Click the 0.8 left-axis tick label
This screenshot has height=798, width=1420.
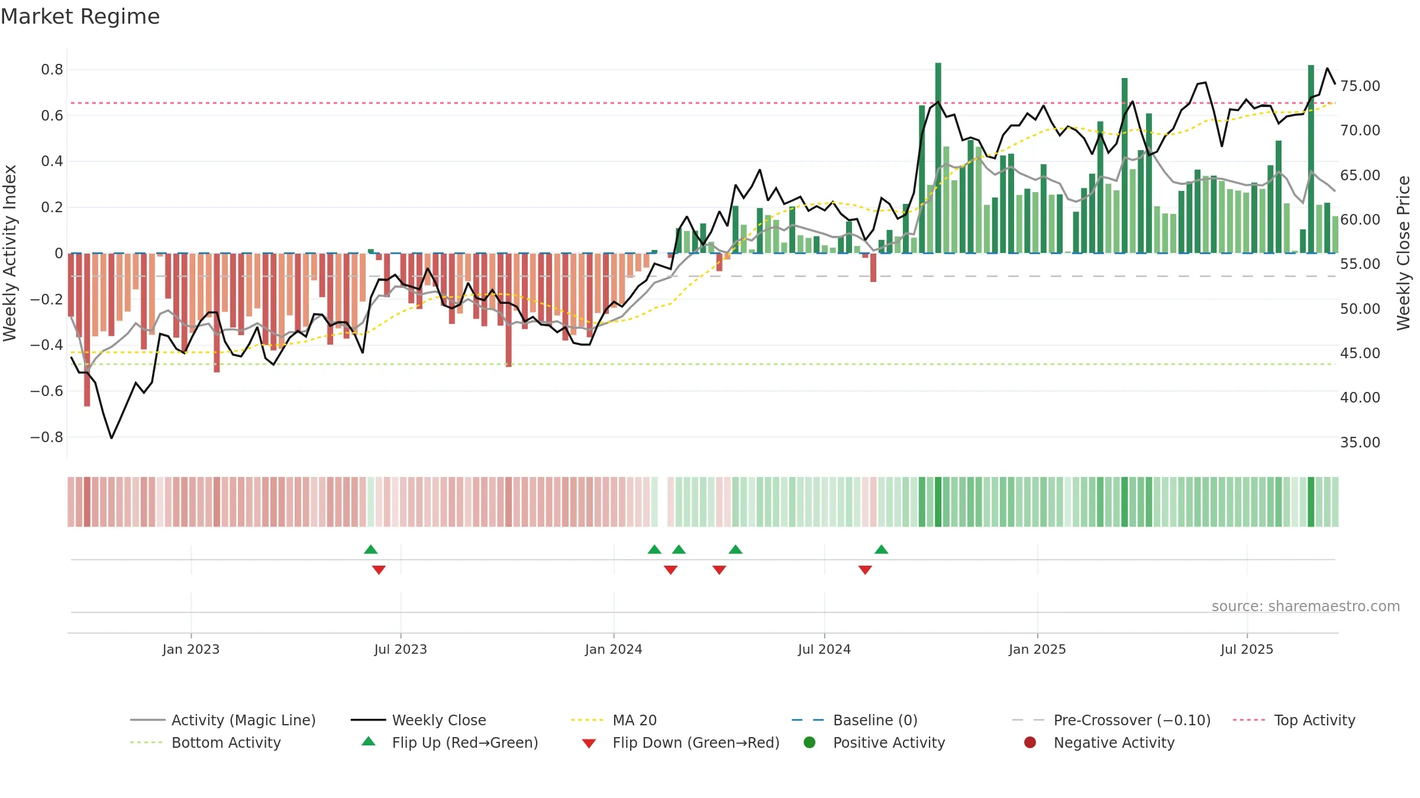tap(52, 70)
